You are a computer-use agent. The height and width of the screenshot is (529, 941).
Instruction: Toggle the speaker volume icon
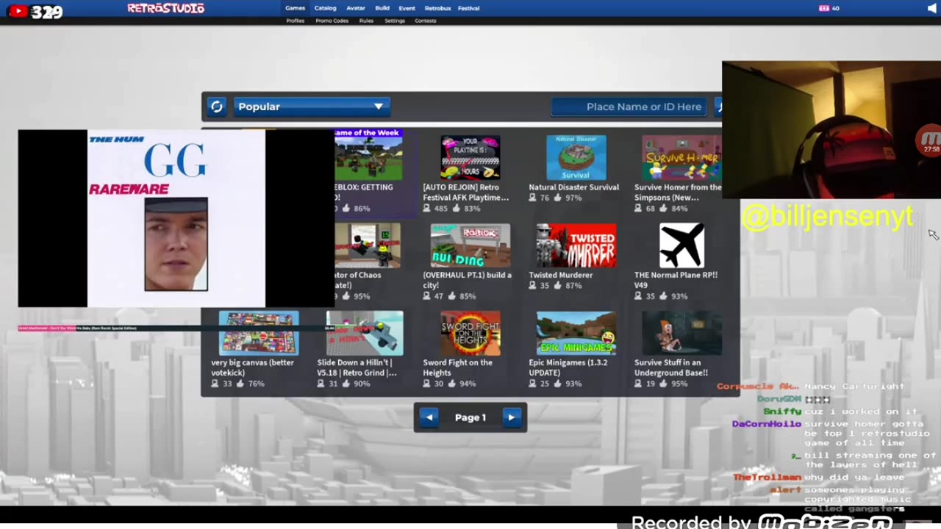pyautogui.click(x=933, y=8)
